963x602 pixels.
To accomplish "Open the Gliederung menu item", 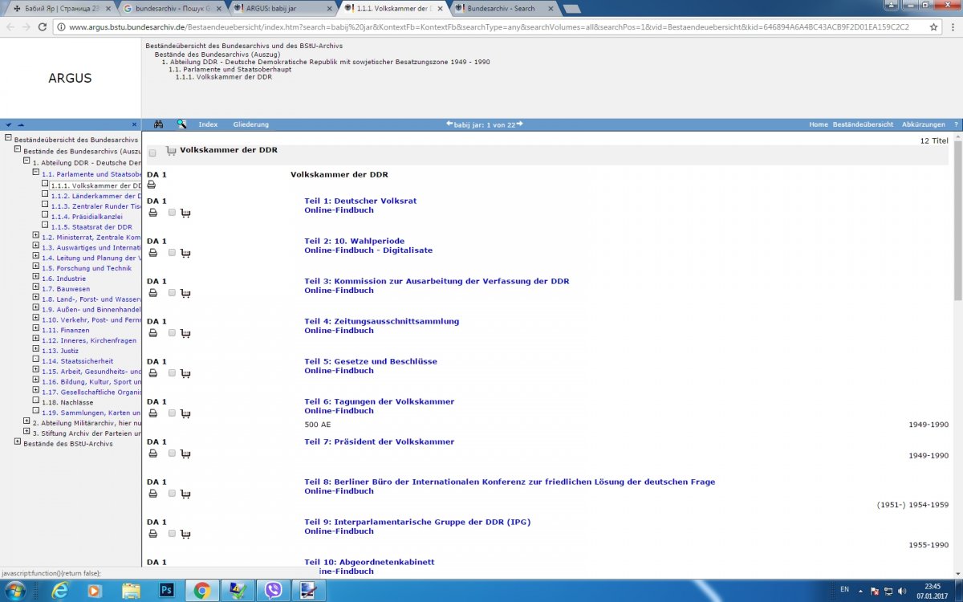I will point(251,124).
